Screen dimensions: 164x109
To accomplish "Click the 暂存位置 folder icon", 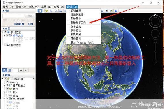I will tap(8, 45).
